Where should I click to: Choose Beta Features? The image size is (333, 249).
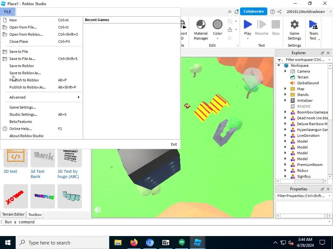click(x=41, y=122)
